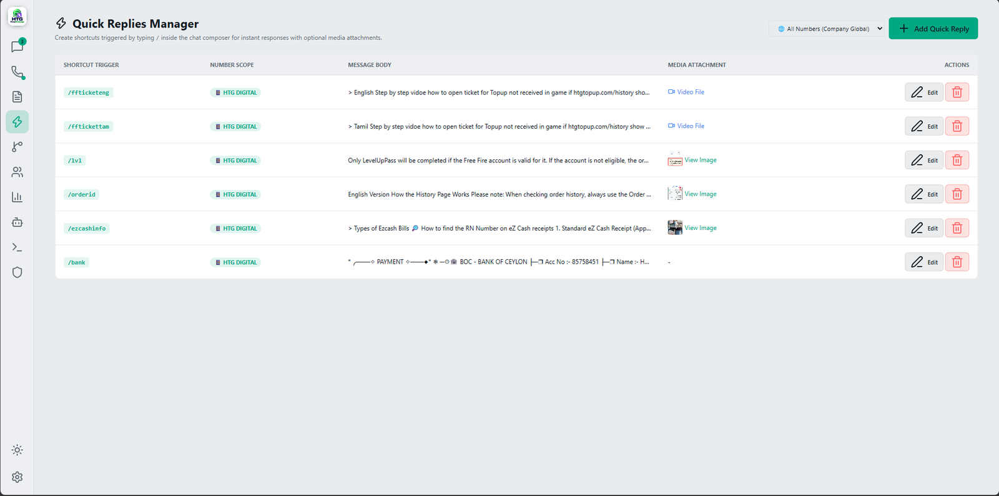Open the chat inbox sidebar icon
Image resolution: width=999 pixels, height=496 pixels.
pos(17,46)
